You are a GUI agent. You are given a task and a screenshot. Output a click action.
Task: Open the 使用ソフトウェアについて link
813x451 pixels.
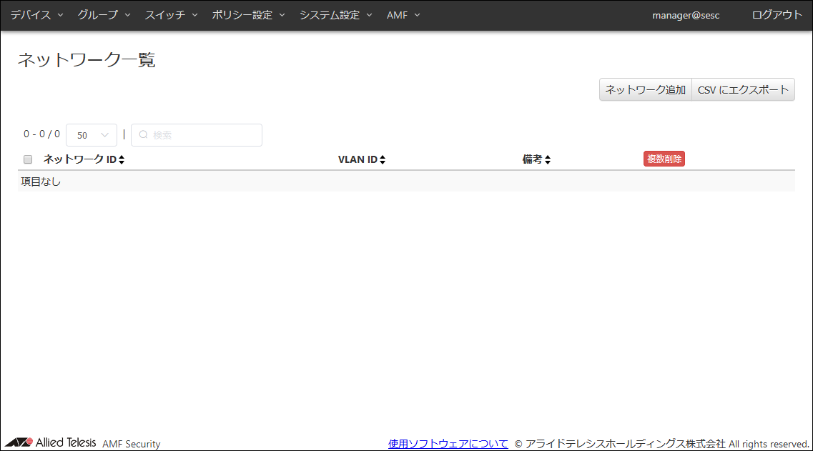click(x=448, y=444)
